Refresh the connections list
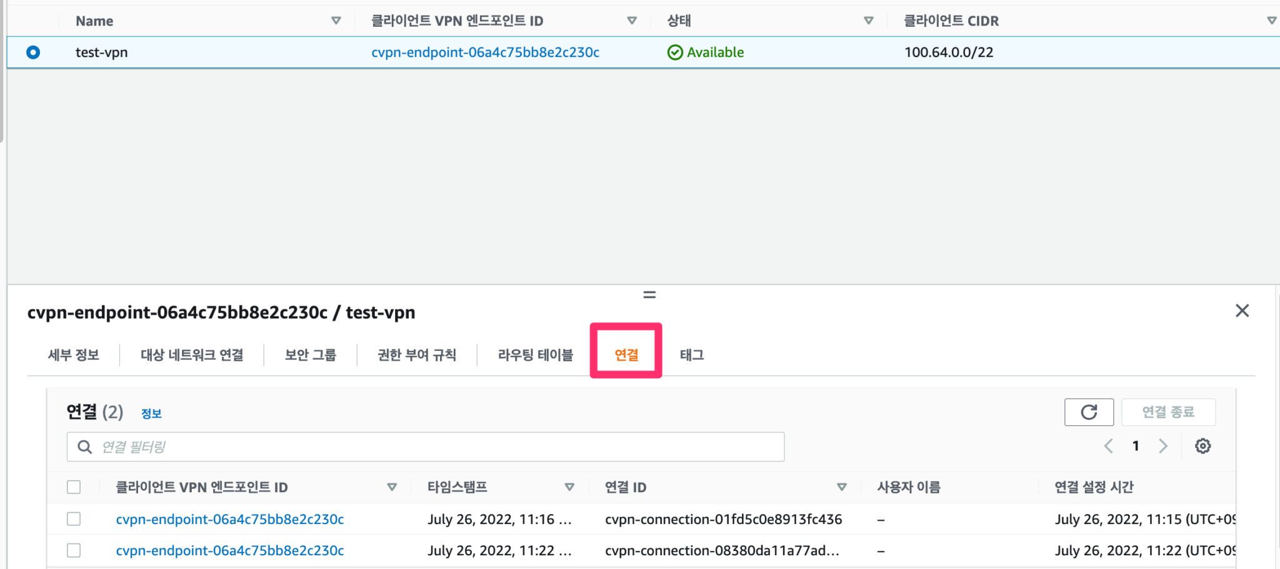Image resolution: width=1280 pixels, height=569 pixels. tap(1089, 412)
